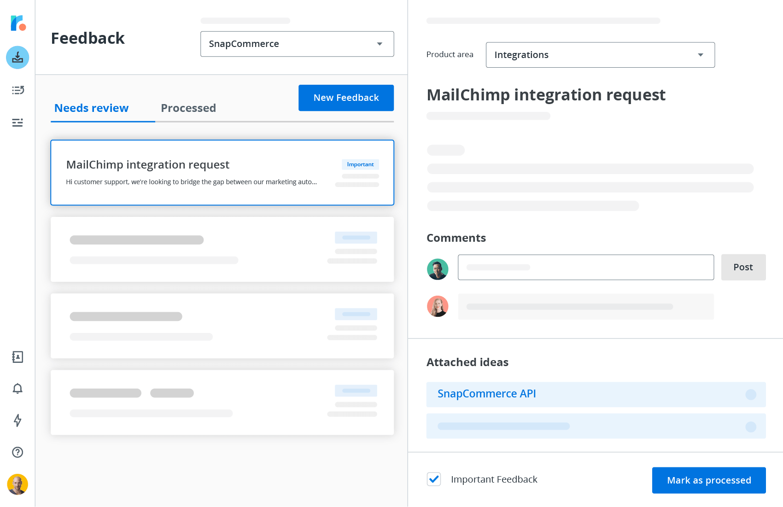The image size is (783, 507).
Task: Switch to the Processed tab
Action: 188,108
